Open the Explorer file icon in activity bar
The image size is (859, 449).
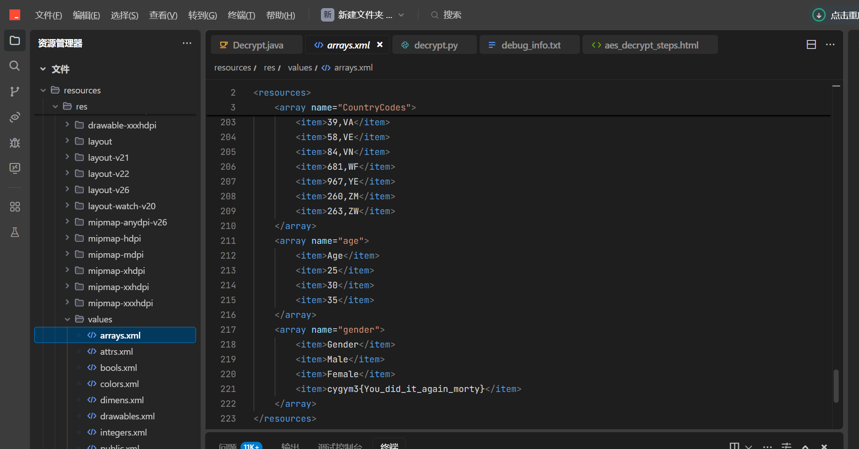tap(15, 41)
